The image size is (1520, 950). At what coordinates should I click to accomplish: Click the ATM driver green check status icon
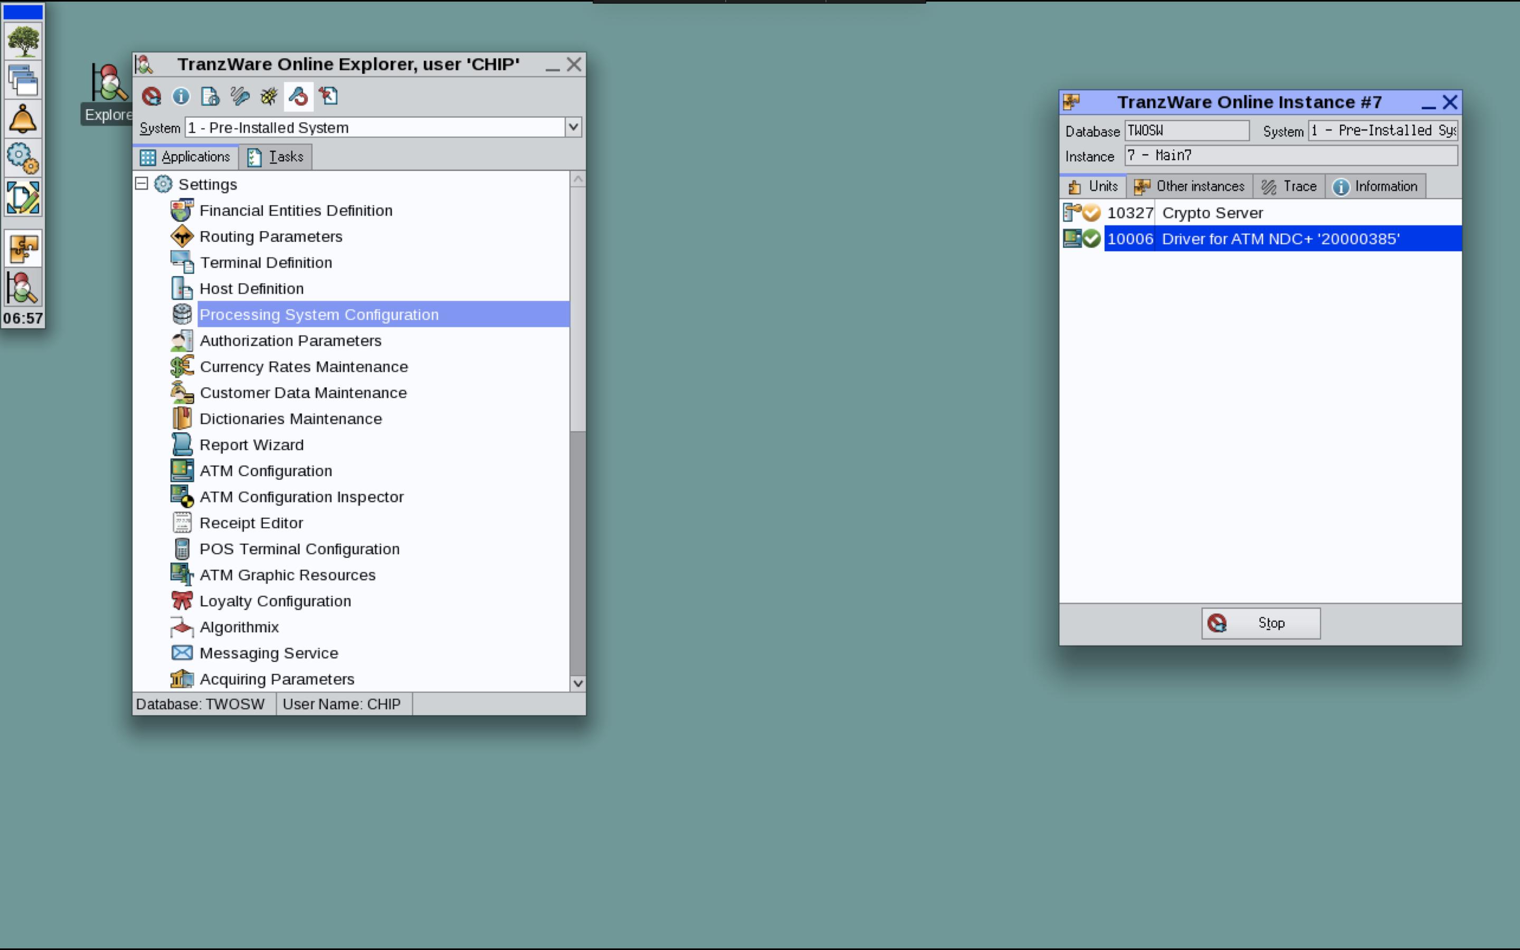pyautogui.click(x=1091, y=239)
